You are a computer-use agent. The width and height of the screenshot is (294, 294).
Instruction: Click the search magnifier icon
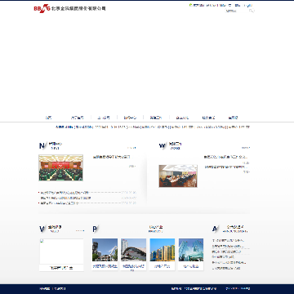tap(252, 11)
